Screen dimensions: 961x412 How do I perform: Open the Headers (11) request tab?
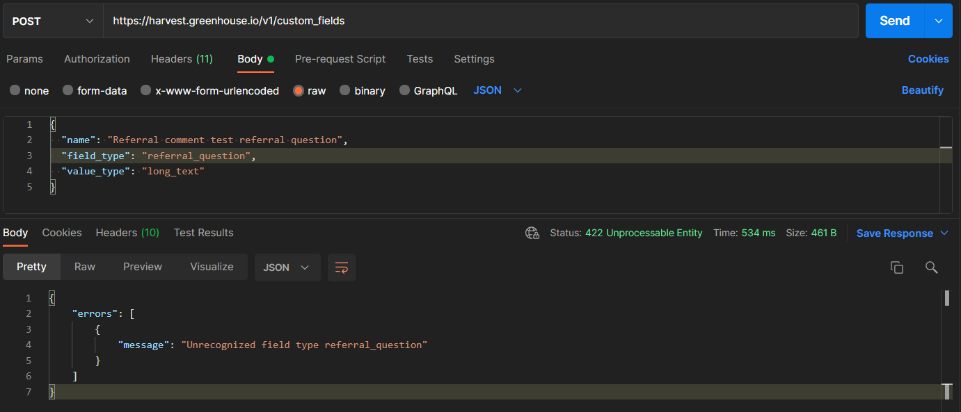(x=182, y=59)
